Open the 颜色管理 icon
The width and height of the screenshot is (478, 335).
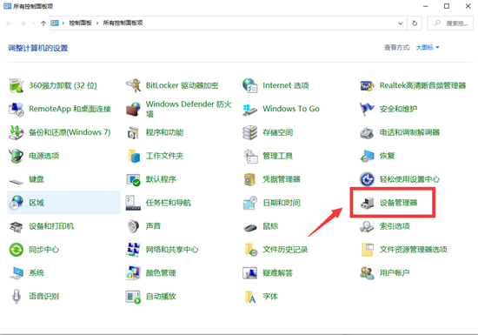pyautogui.click(x=134, y=273)
